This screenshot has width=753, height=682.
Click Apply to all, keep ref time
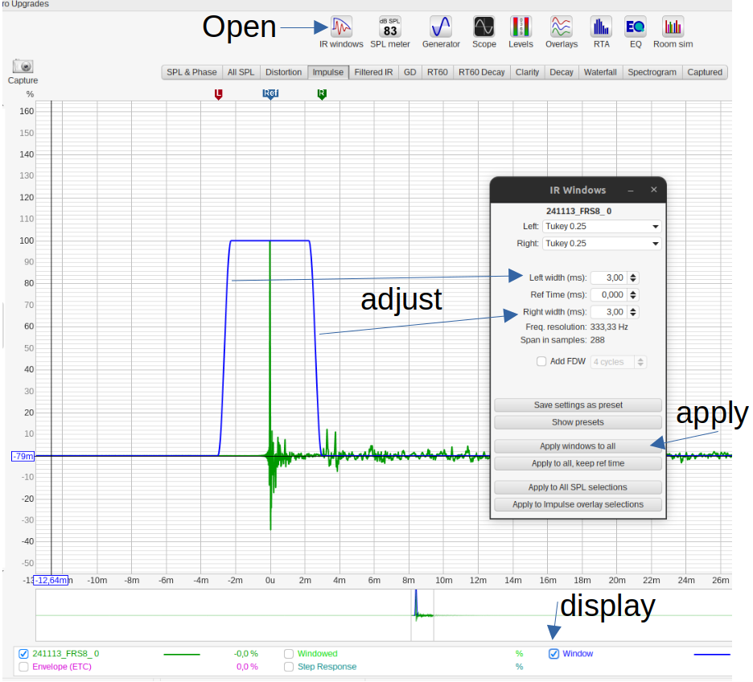coord(578,463)
